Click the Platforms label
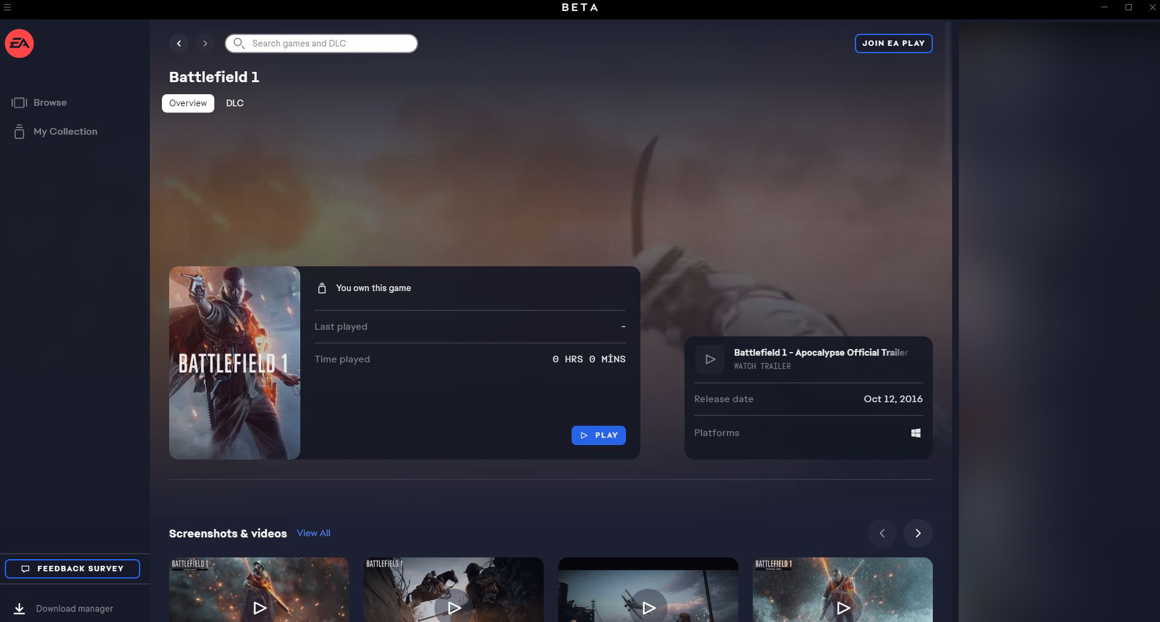1160x622 pixels. [x=717, y=433]
